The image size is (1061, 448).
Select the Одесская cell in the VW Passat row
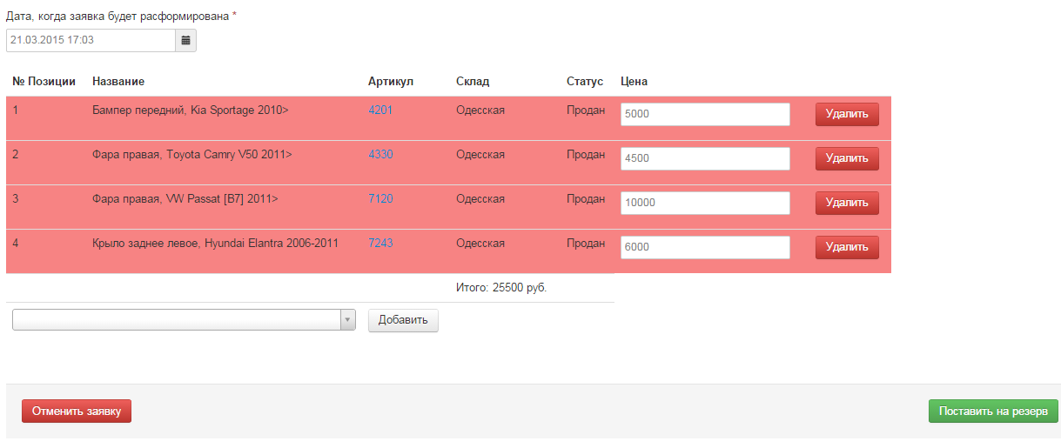[480, 199]
